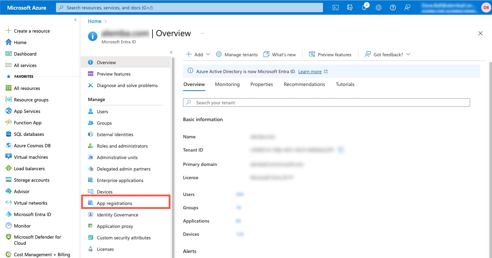
Task: Click the Home breadcrumb link
Action: tap(94, 21)
